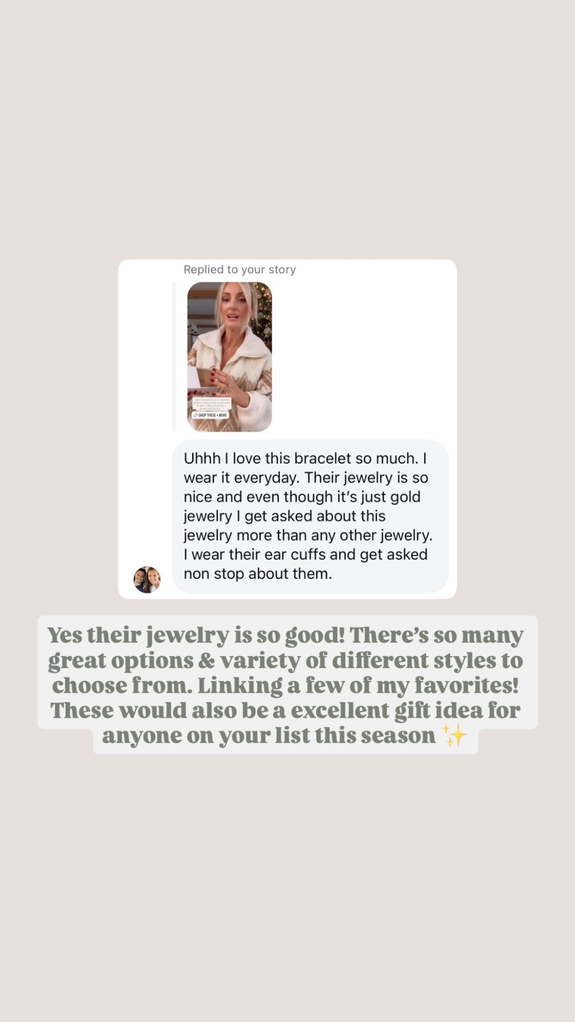Click the 'non stop about them.' message line

click(x=258, y=574)
